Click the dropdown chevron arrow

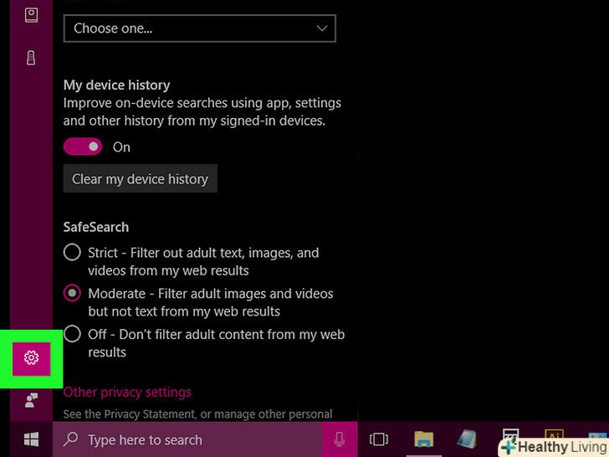pyautogui.click(x=322, y=28)
